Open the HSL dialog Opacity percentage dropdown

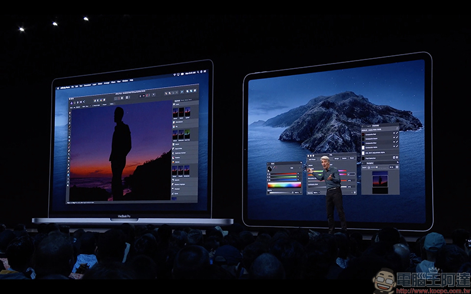pyautogui.click(x=317, y=193)
